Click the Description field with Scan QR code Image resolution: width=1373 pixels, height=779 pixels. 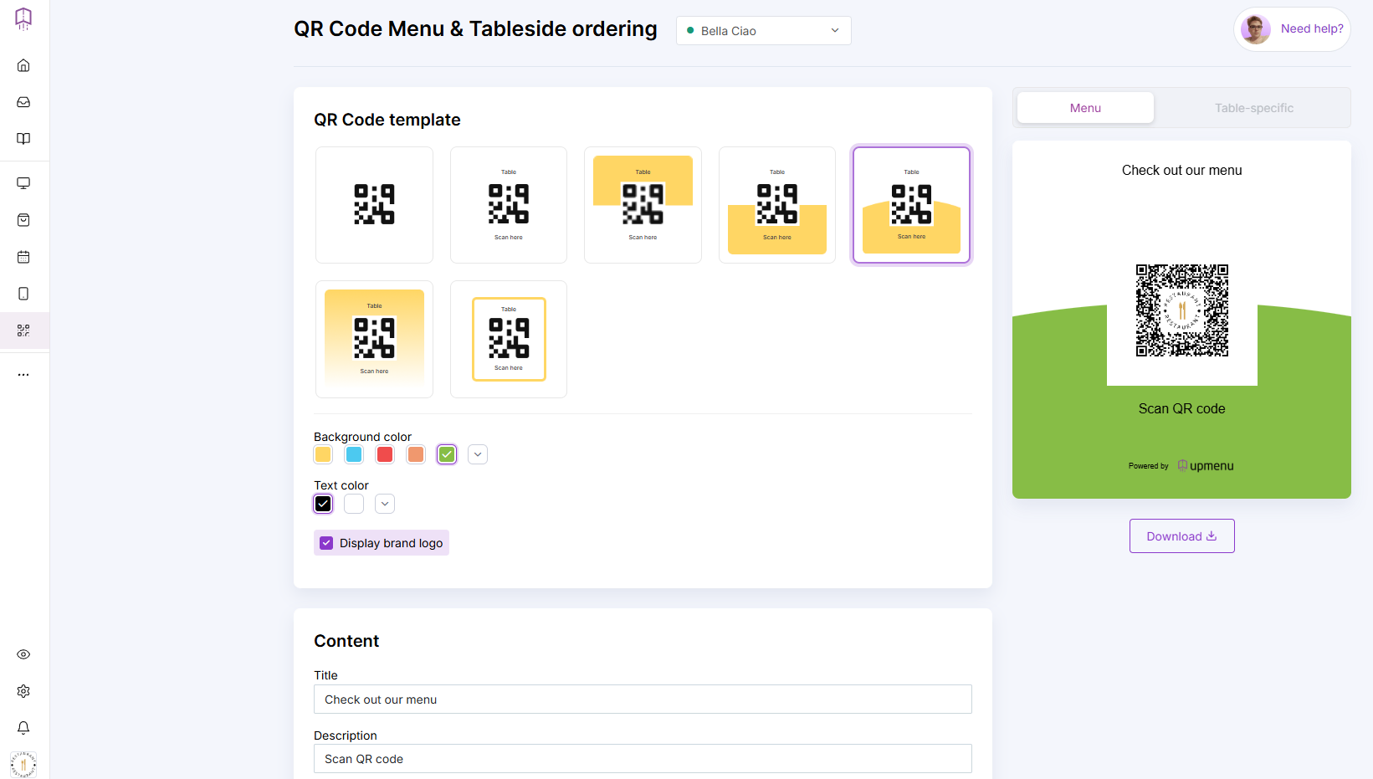coord(643,759)
